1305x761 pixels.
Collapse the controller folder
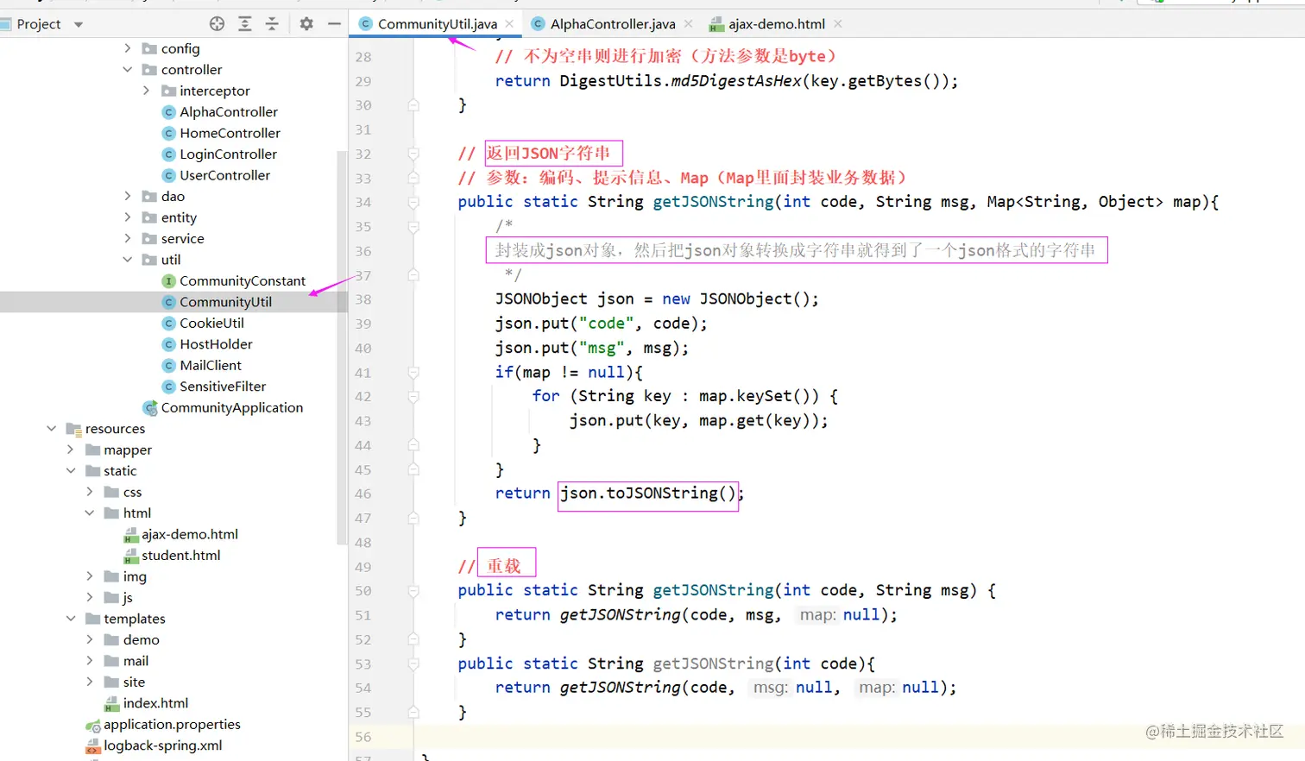click(x=128, y=69)
